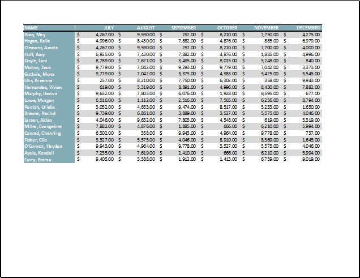
Task: Select the Huff, Amy row label
Action: pyautogui.click(x=33, y=54)
